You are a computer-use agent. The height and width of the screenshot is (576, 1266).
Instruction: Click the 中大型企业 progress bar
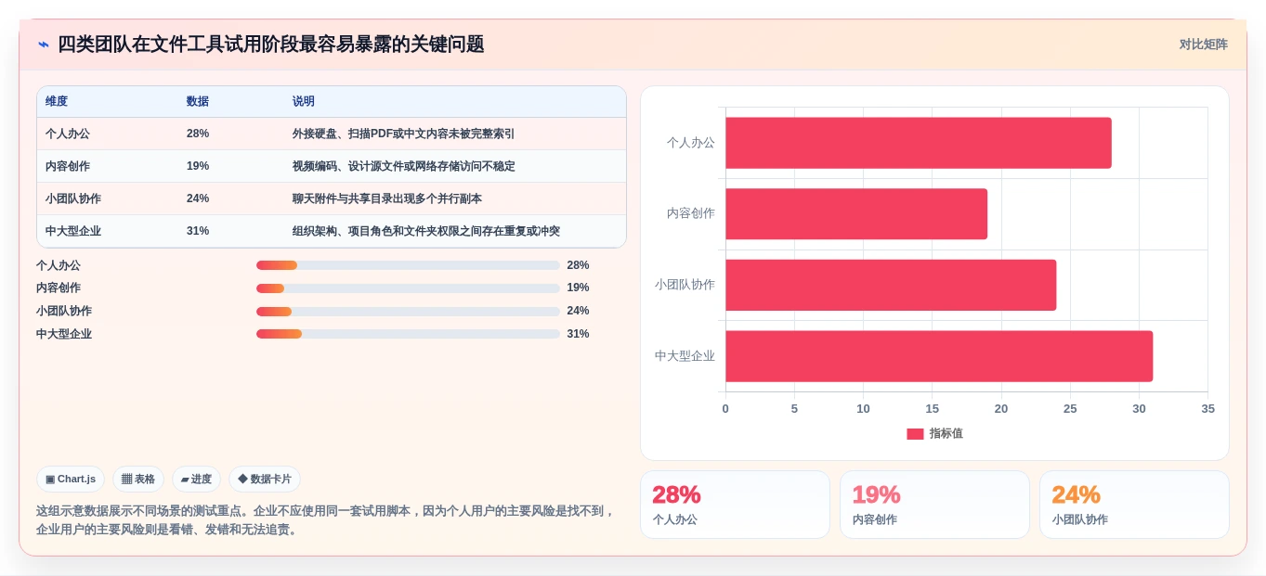pos(408,334)
